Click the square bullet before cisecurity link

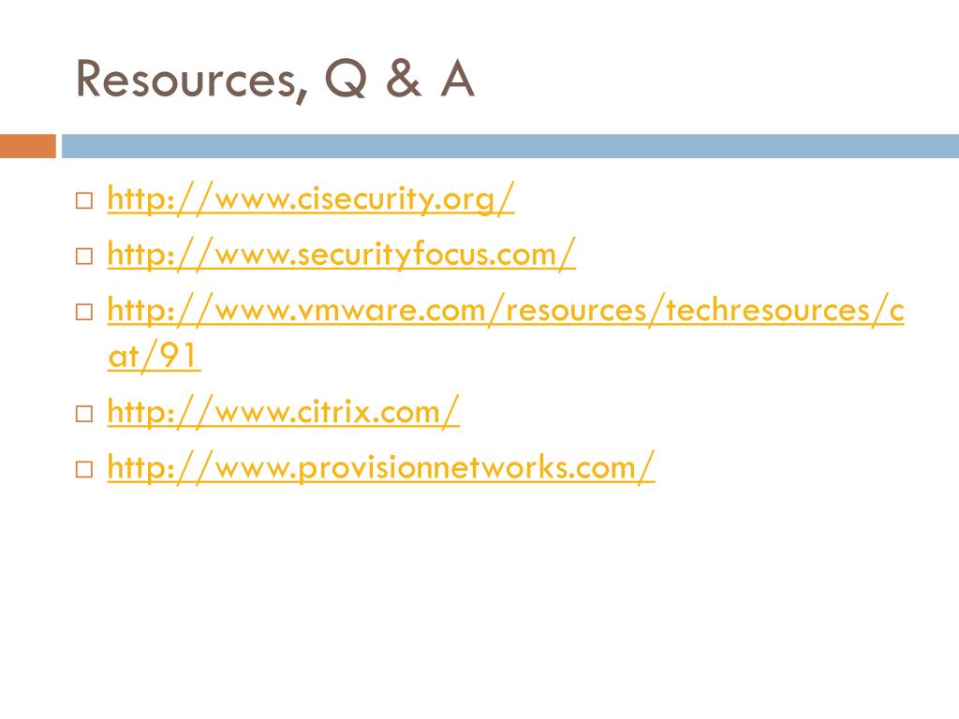pos(84,200)
